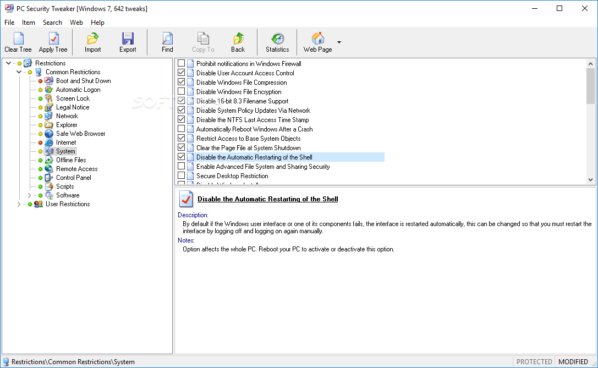Uncheck Disable Windows File Compression
The image size is (598, 368).
click(181, 82)
